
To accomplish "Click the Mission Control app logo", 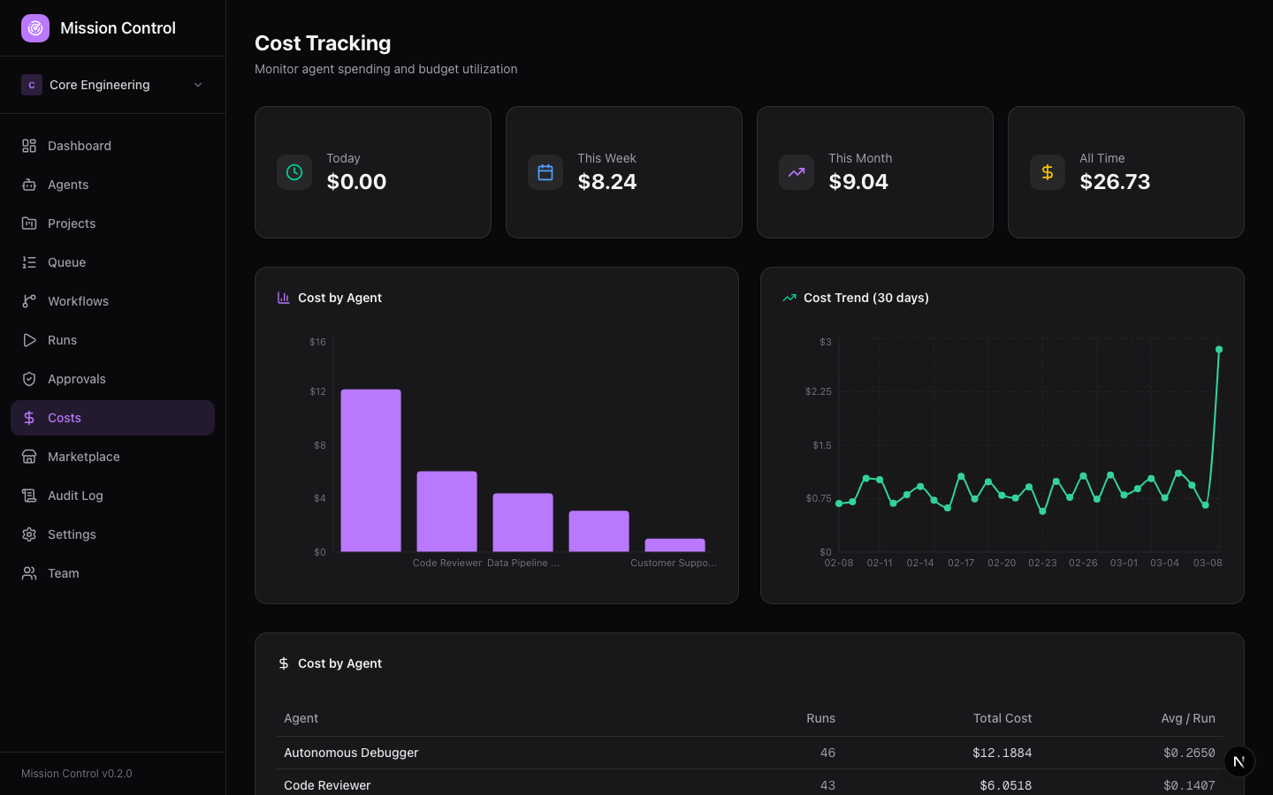I will (x=34, y=27).
